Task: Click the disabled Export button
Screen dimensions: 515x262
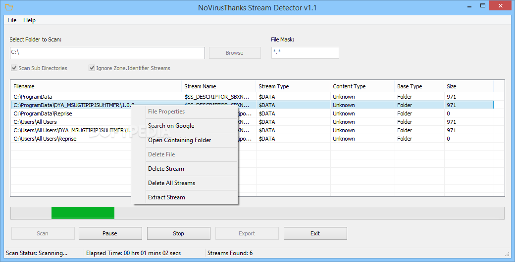Action: 247,233
